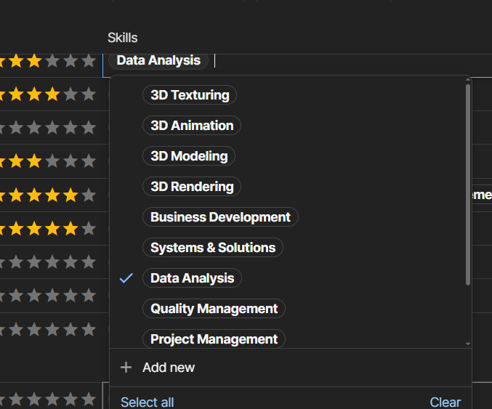Image resolution: width=492 pixels, height=409 pixels.
Task: Click the Skills input field next to Data Analysis
Action: pyautogui.click(x=327, y=61)
